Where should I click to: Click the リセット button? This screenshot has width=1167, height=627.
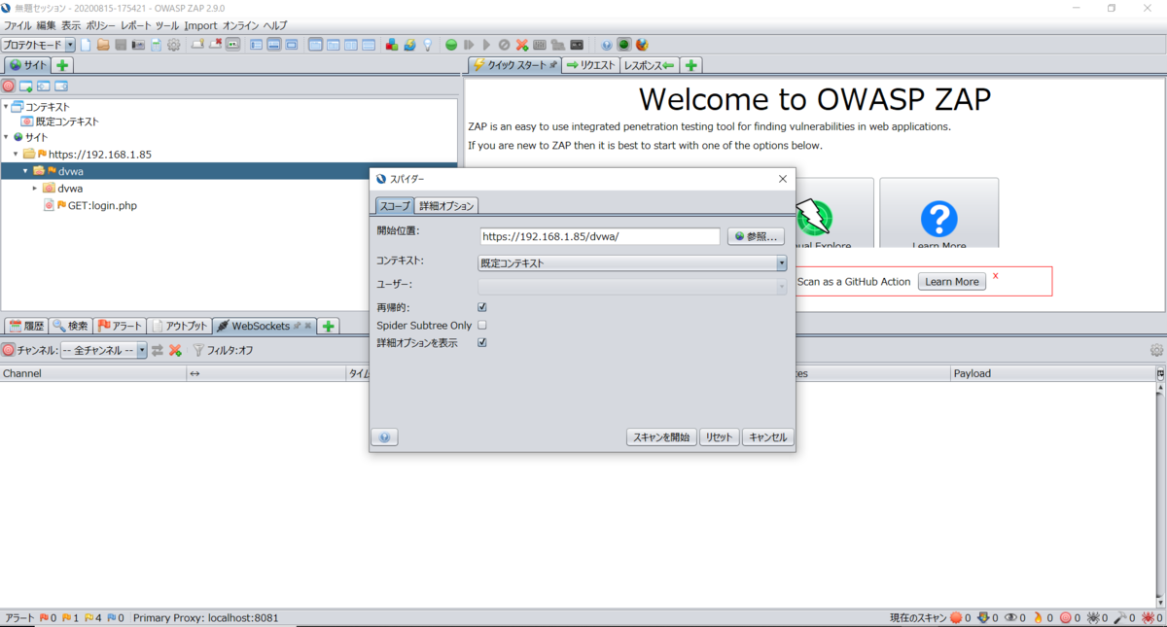(720, 437)
